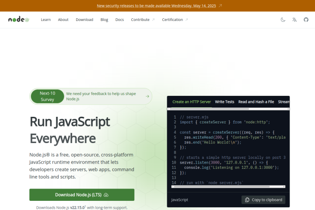The width and height of the screenshot is (315, 210).
Task: Switch to the partially visible Streams tab
Action: 283,102
